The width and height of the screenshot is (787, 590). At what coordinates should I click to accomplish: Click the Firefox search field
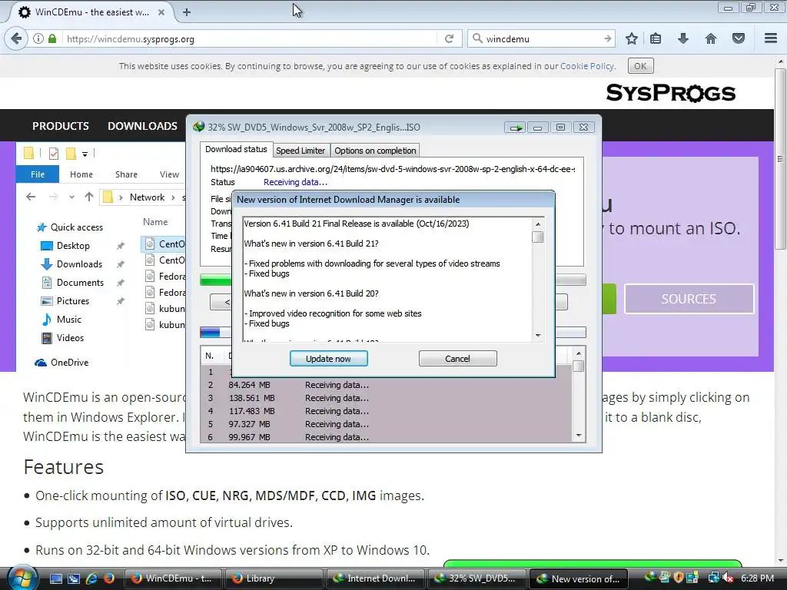pos(541,38)
